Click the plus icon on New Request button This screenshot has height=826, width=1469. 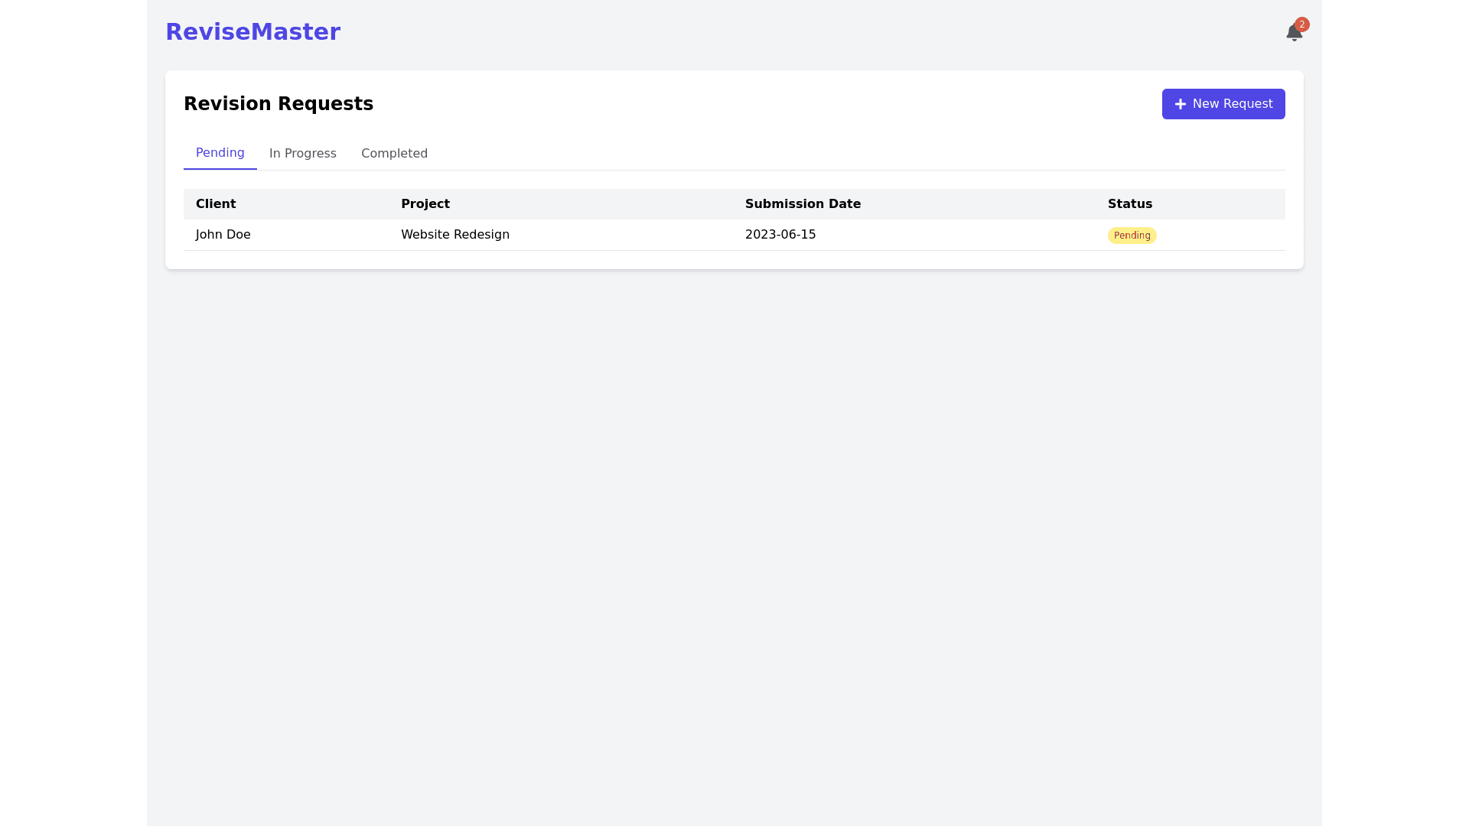click(1180, 104)
